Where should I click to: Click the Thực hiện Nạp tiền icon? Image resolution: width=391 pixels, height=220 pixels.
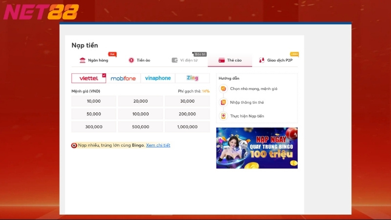click(223, 116)
